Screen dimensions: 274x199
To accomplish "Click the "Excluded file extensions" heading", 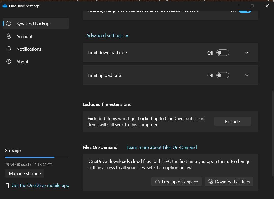I will (x=106, y=104).
